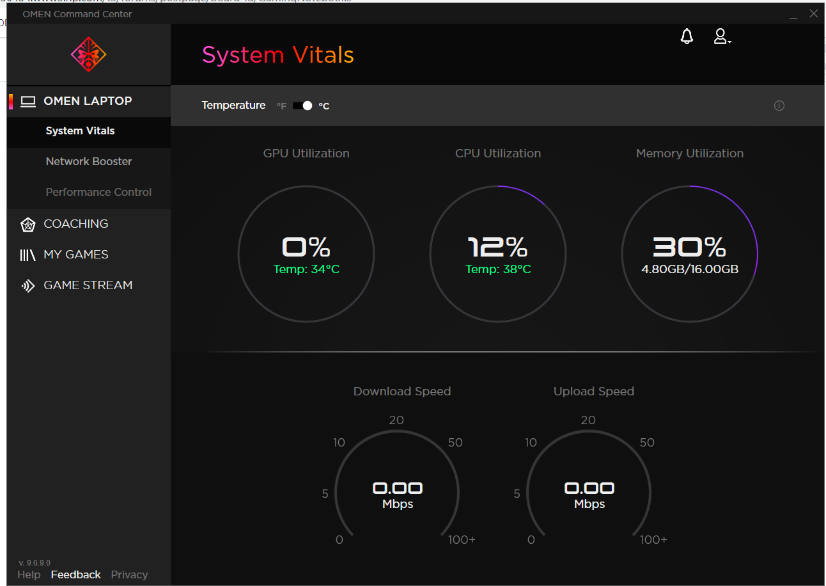
Task: Click the GPU Temp: 34°C reading
Action: point(306,269)
